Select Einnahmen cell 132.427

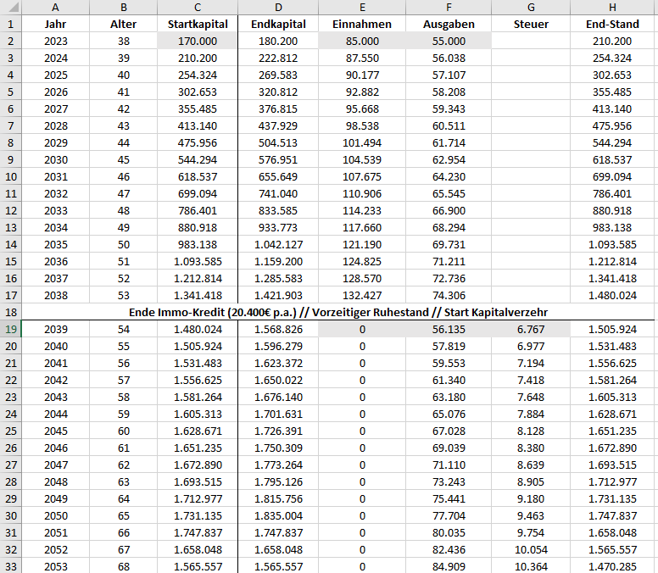tap(362, 295)
